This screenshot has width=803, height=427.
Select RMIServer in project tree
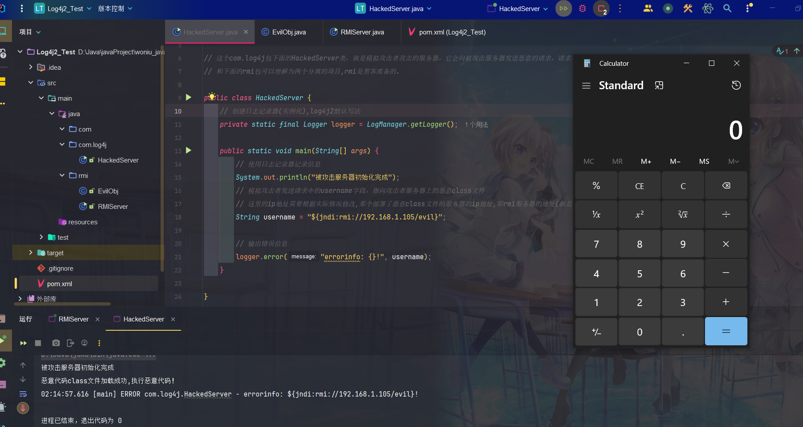click(113, 206)
